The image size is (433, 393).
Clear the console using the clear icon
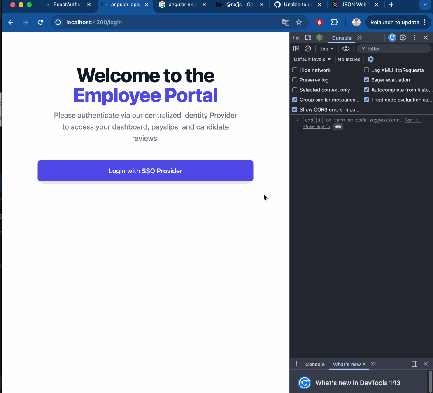point(308,49)
